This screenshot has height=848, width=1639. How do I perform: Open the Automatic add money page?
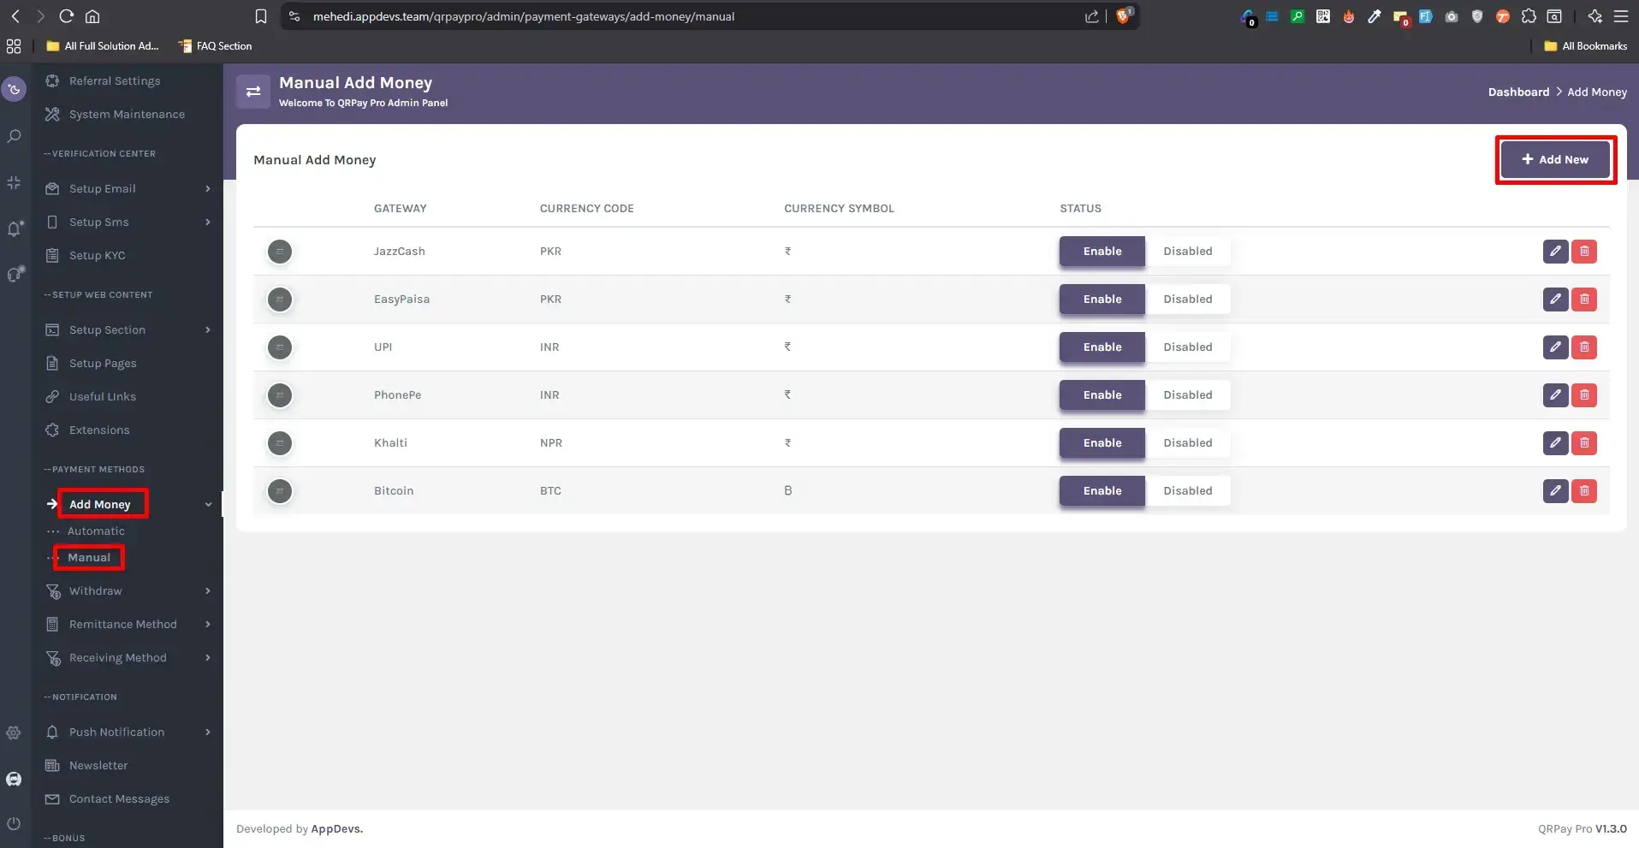click(x=96, y=531)
